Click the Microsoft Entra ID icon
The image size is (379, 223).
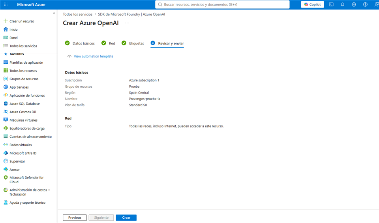(x=6, y=153)
